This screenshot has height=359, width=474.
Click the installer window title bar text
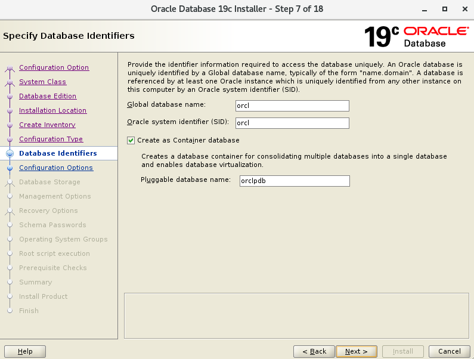[x=237, y=9]
